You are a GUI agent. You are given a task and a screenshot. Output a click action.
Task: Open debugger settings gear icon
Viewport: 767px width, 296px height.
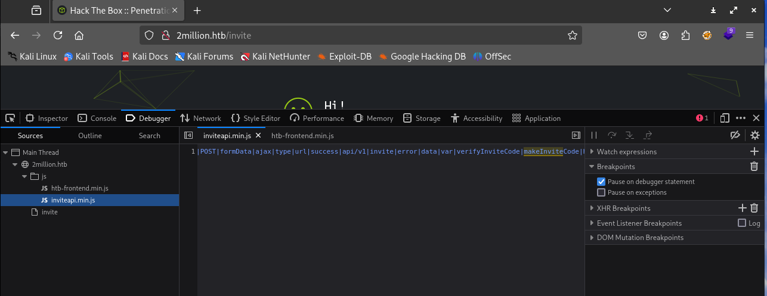[755, 135]
